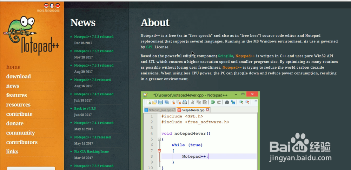Click Close document icon in Notepad++ screenshot toolbar

(x=173, y=102)
